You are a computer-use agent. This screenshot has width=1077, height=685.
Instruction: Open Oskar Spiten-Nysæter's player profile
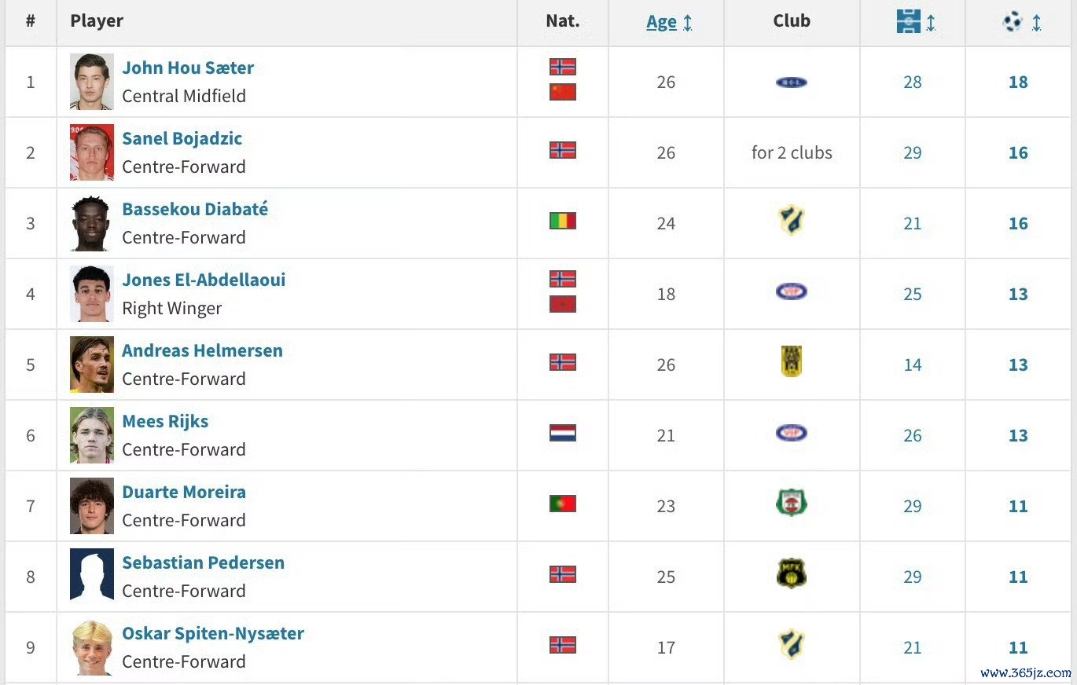213,633
